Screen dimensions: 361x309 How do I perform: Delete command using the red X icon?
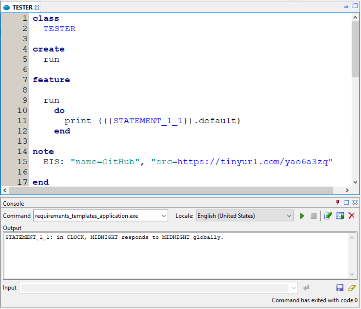pos(352,216)
